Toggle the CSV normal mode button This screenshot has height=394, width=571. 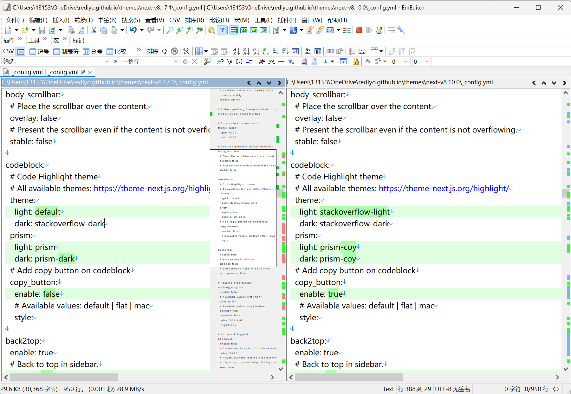coord(21,51)
